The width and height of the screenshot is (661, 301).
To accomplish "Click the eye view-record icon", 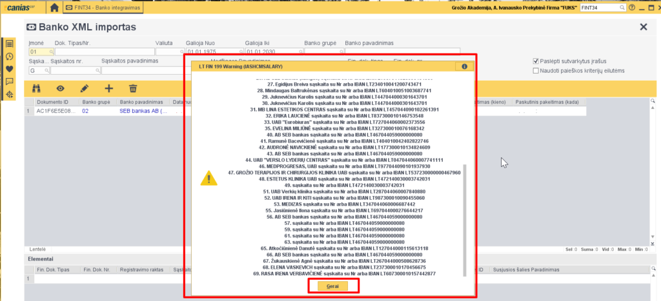I will [60, 88].
